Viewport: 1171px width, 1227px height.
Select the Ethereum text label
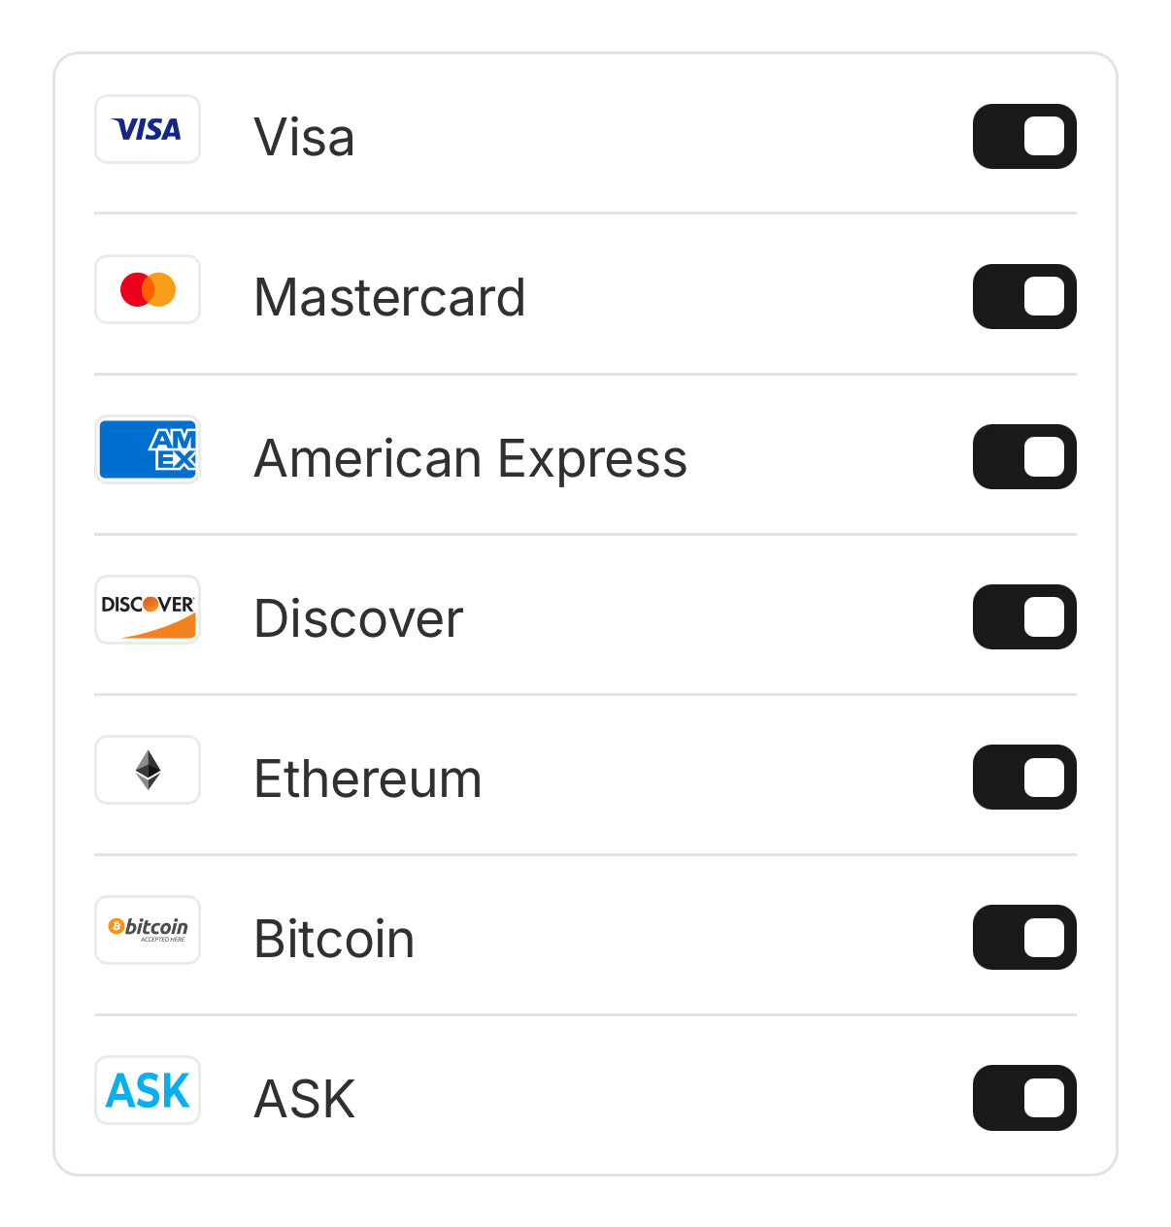coord(367,779)
